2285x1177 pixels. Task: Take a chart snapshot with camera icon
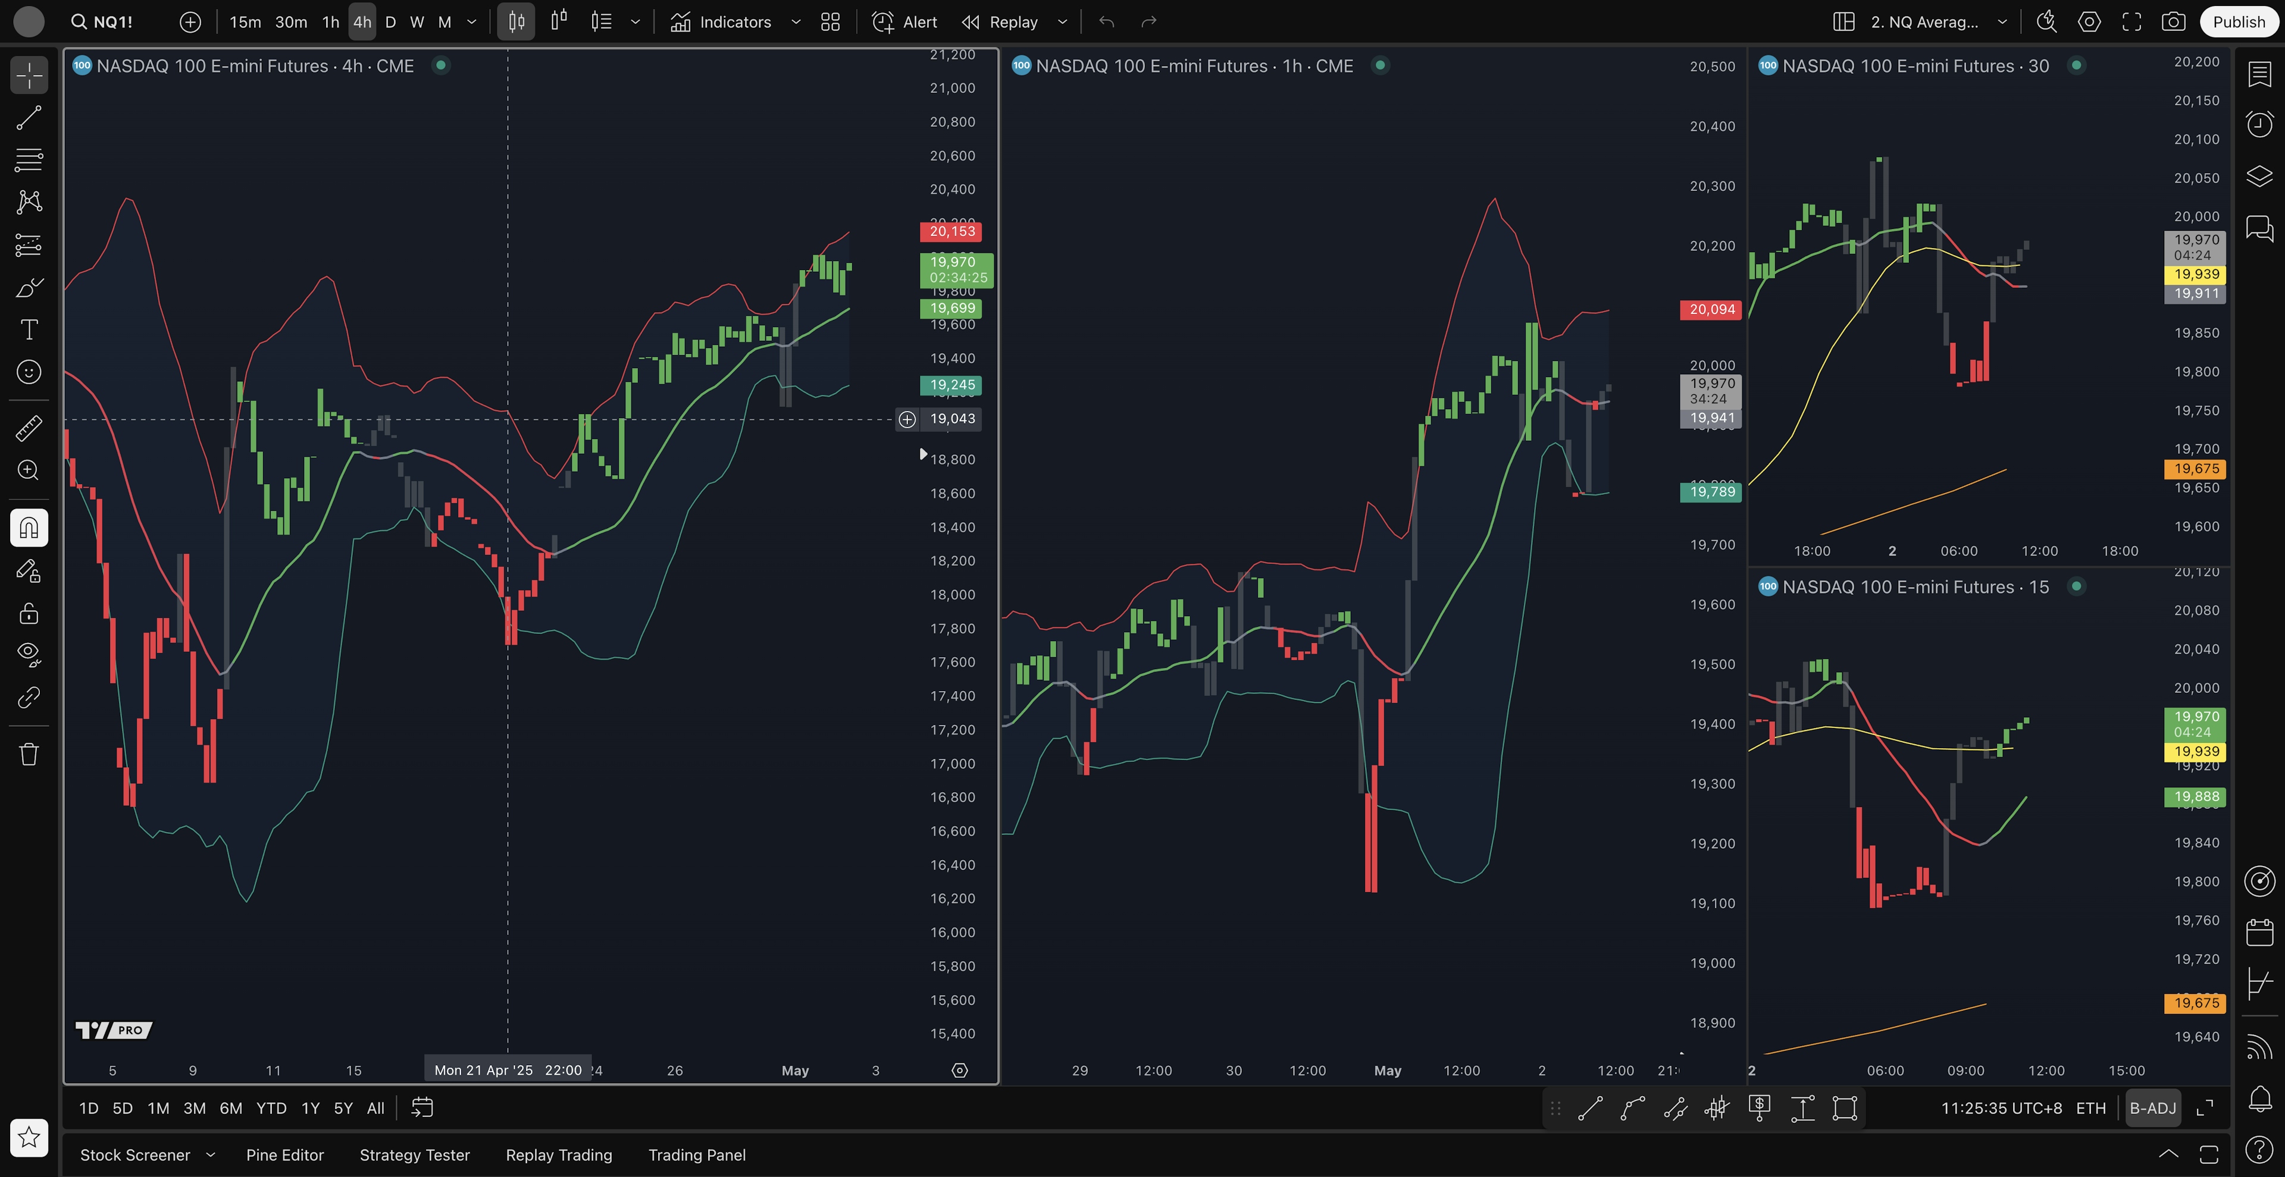coord(2173,22)
